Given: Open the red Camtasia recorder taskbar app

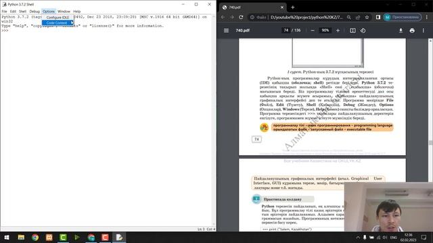Looking at the screenshot, I should tap(106, 237).
